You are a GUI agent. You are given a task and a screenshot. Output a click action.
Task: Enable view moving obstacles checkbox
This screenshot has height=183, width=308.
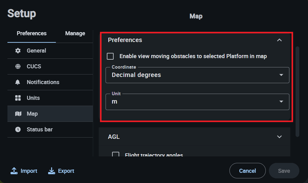(110, 56)
